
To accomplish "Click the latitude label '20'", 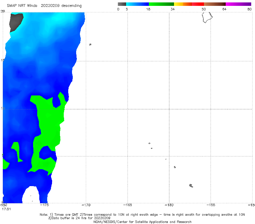I will 3,11.
